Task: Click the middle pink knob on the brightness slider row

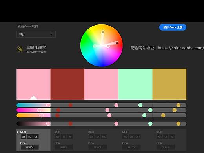Action: (x=116, y=124)
